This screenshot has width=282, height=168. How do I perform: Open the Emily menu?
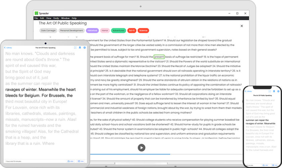coord(56,18)
